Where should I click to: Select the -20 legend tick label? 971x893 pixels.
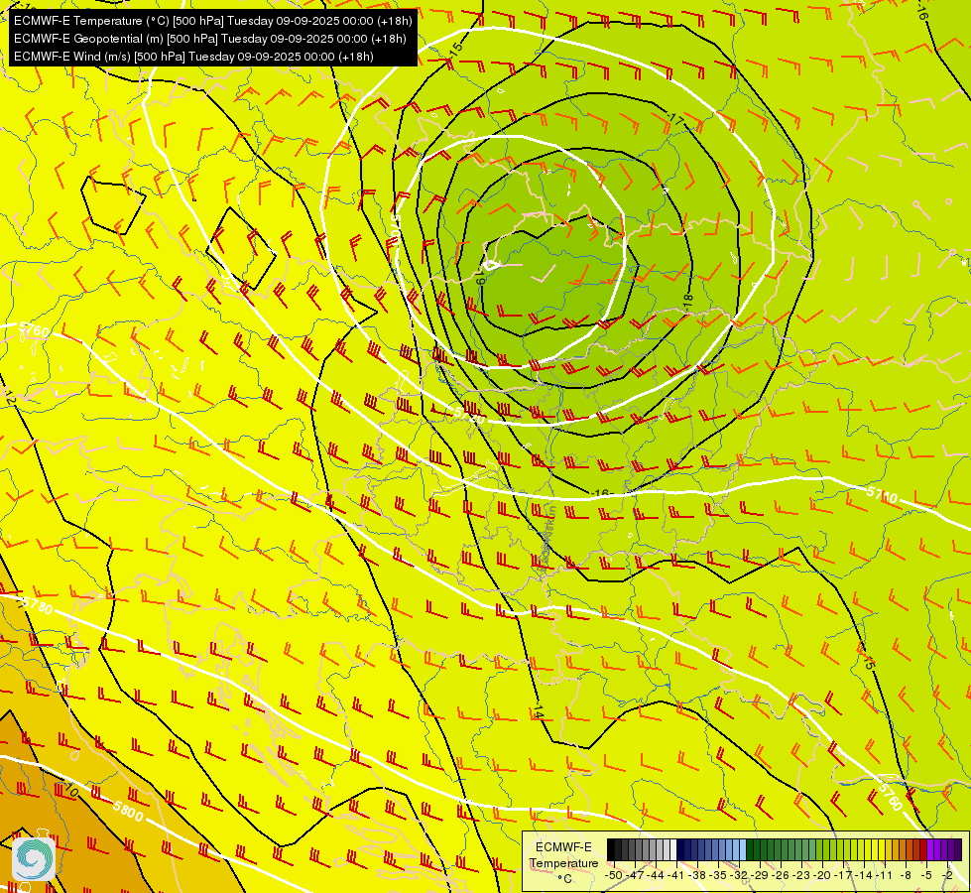(x=824, y=875)
